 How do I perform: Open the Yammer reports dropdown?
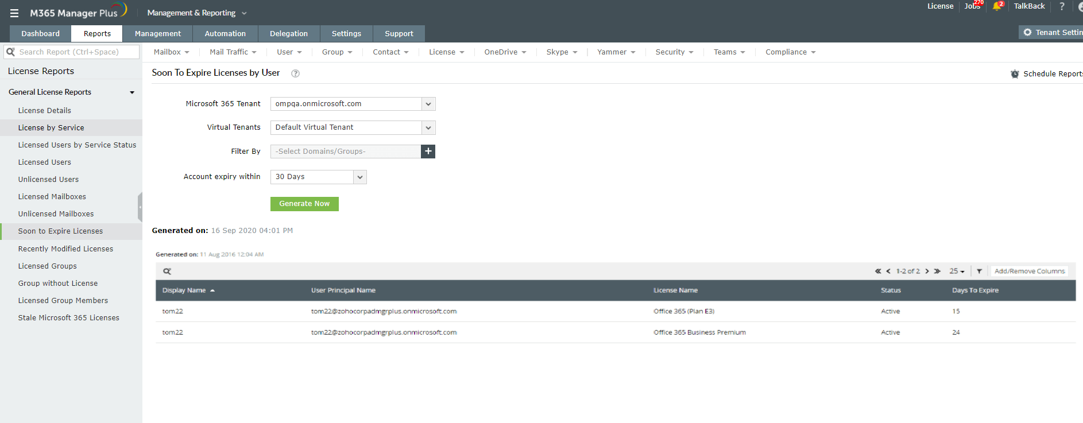[x=616, y=52]
